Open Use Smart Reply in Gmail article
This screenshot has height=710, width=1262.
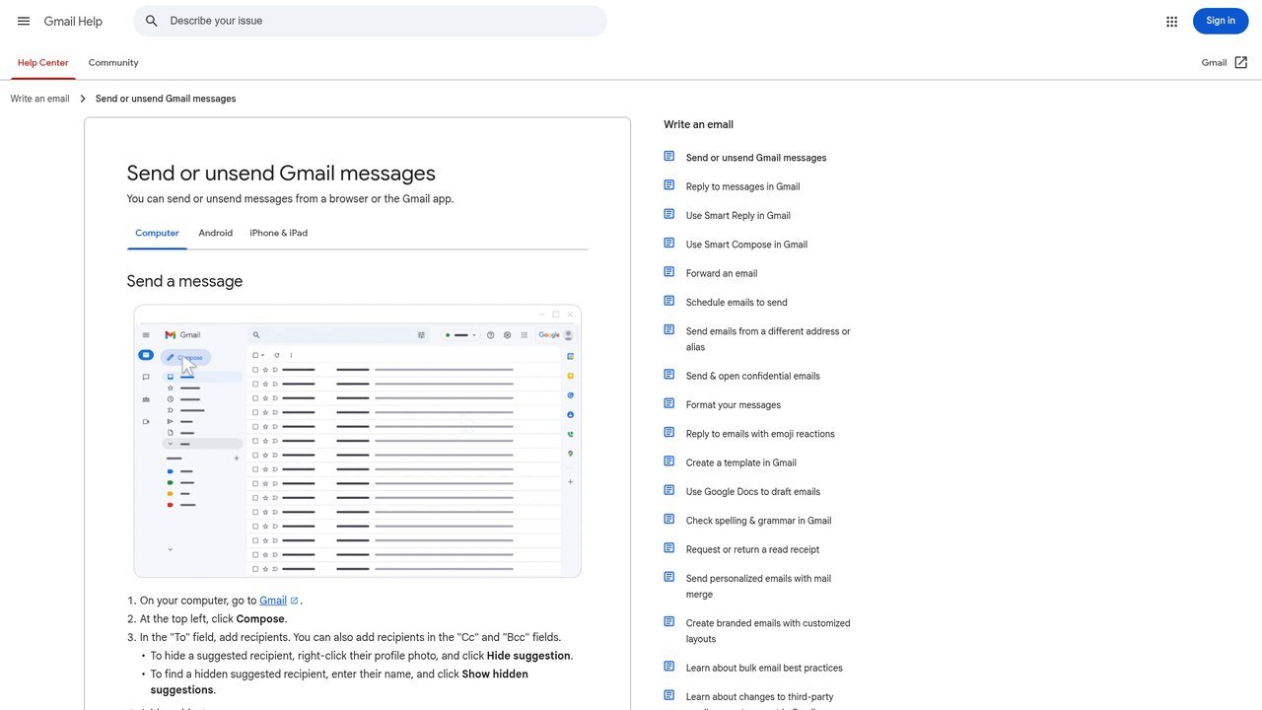(x=738, y=215)
